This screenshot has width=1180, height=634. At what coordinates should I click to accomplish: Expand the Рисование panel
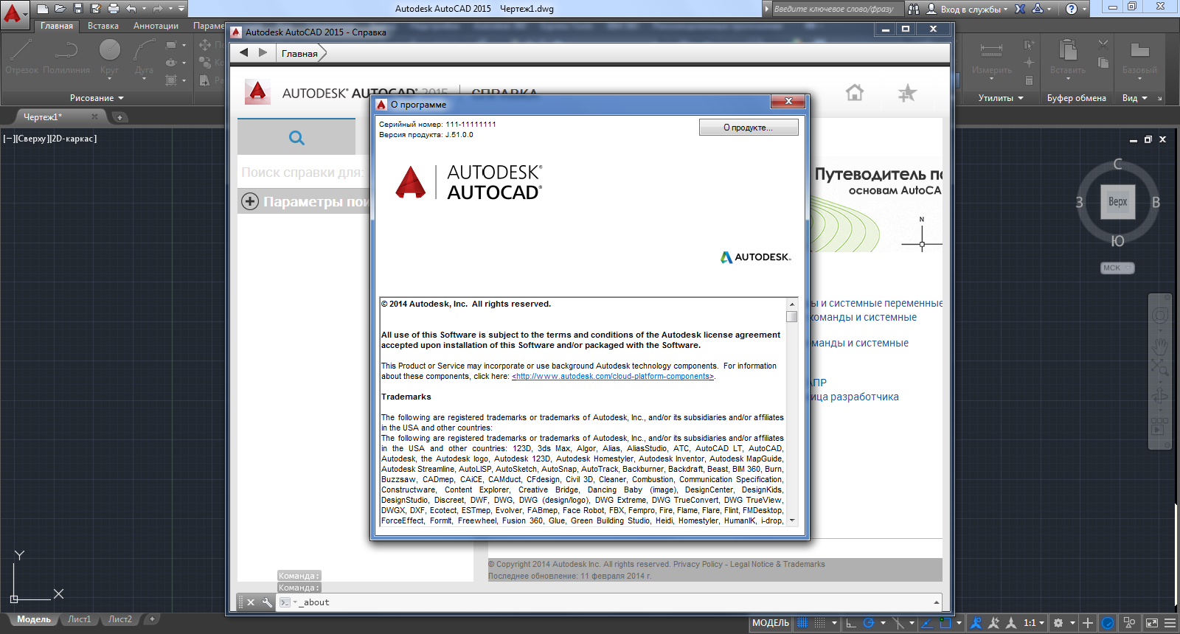[97, 98]
